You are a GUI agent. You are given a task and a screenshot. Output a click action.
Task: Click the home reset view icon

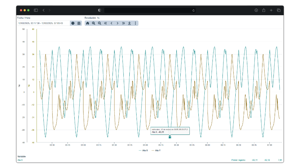point(87,23)
